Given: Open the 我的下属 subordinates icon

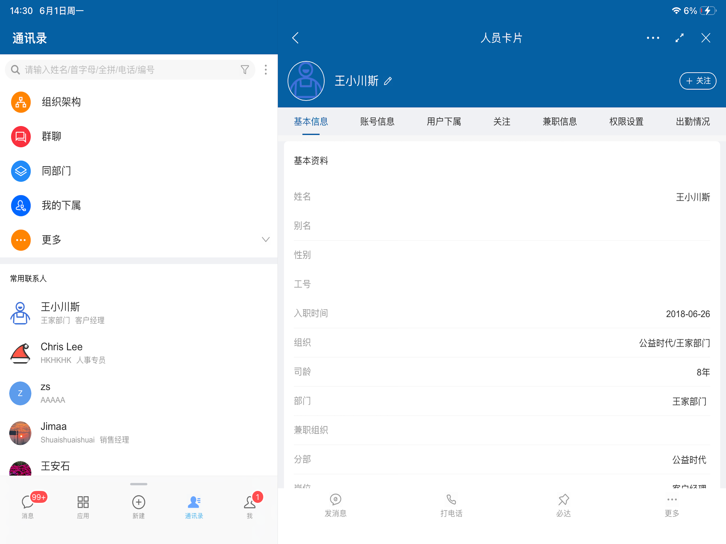Looking at the screenshot, I should coord(21,205).
